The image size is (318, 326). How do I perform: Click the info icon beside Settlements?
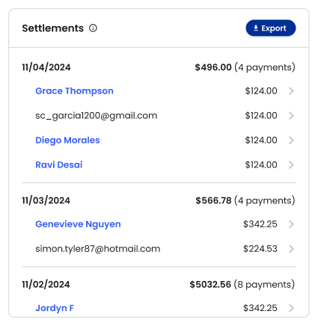coord(93,28)
